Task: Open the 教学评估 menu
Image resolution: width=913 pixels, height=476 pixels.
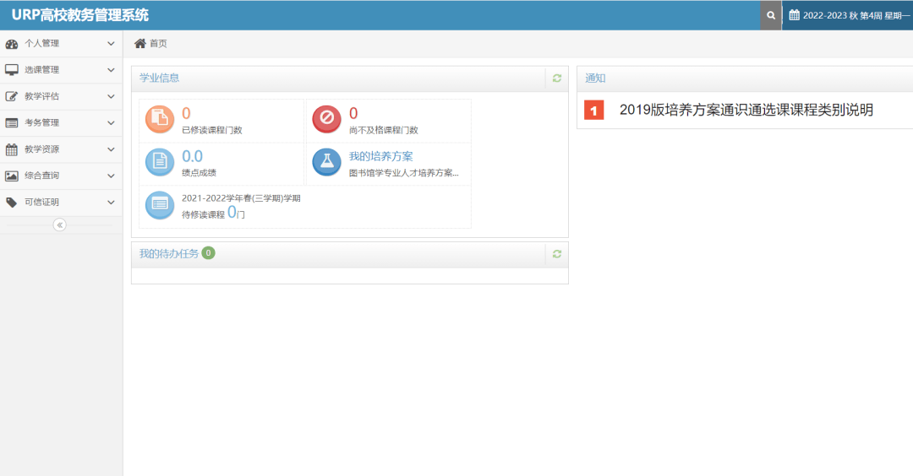Action: click(61, 96)
